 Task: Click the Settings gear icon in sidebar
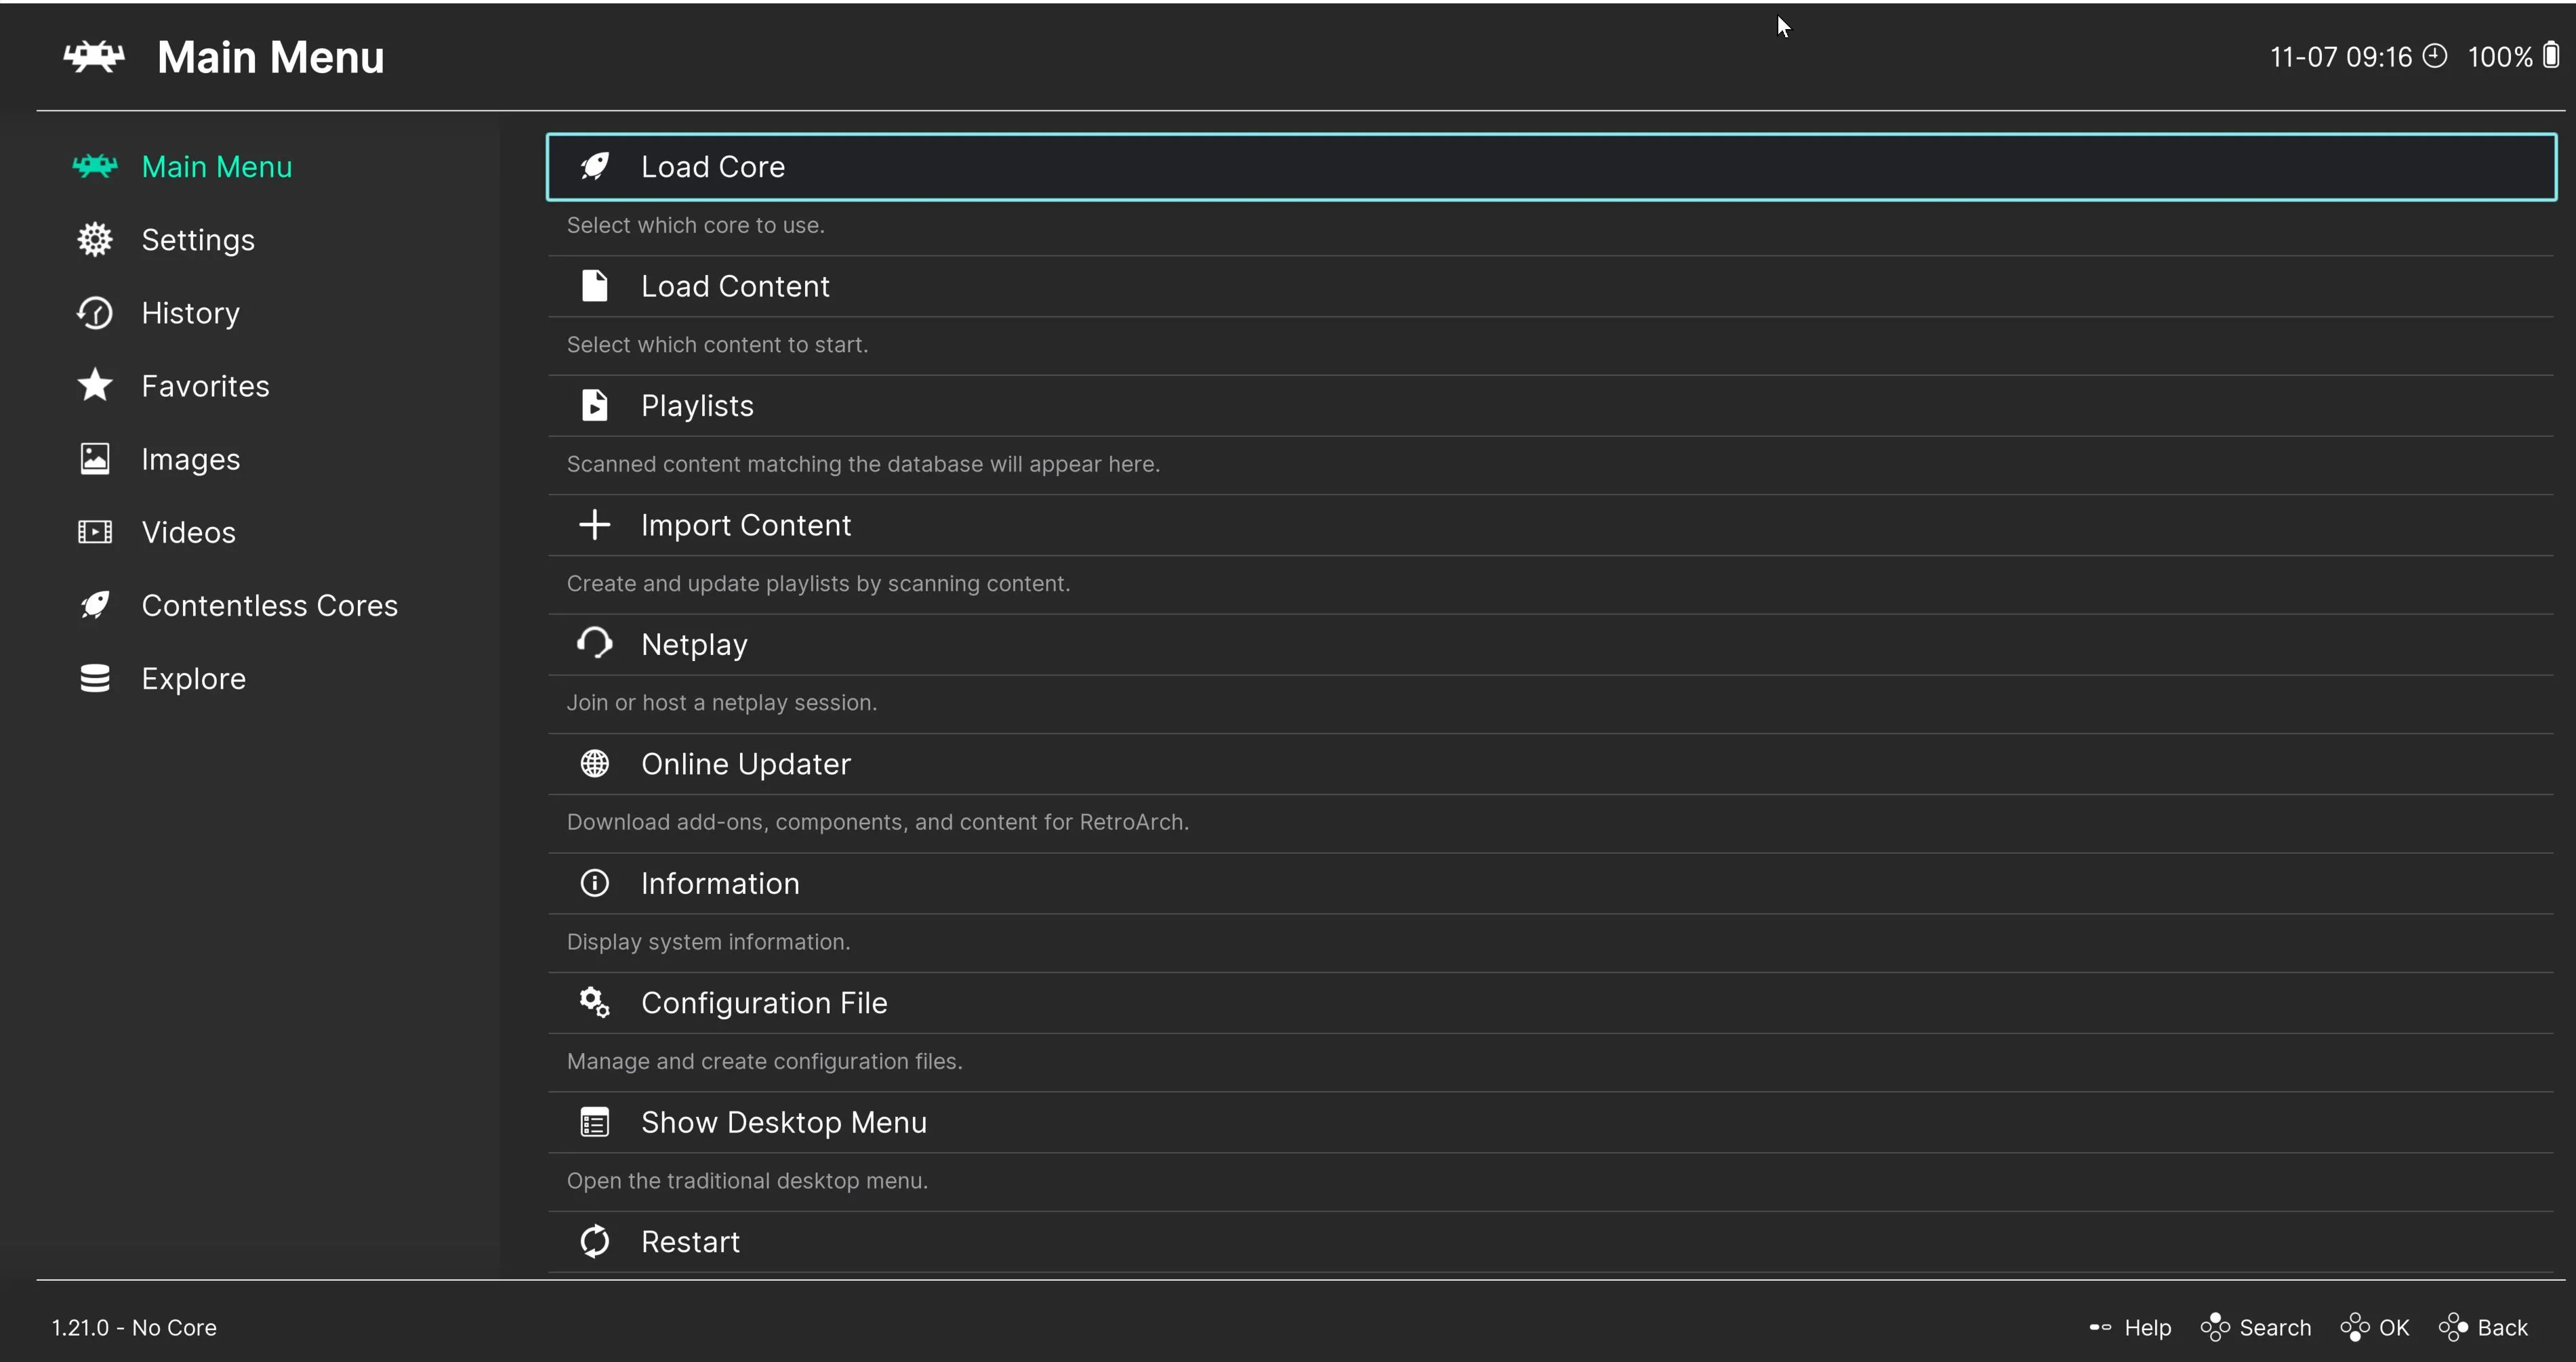[95, 240]
